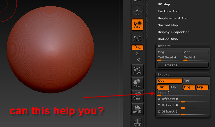Toggle the Floor grid button
Image resolution: width=215 pixels, height=127 pixels.
pos(137,11)
